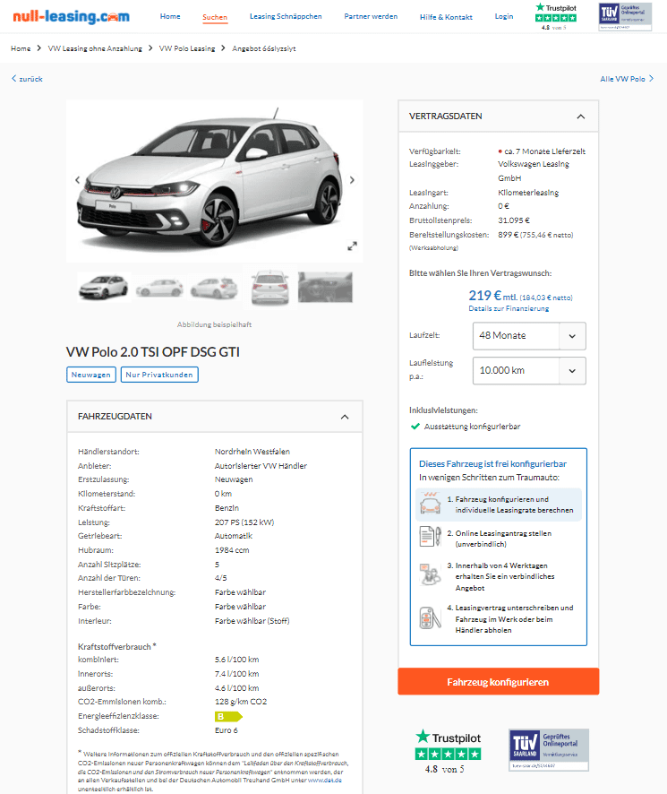Select second side-view car thumbnail

coord(159,289)
